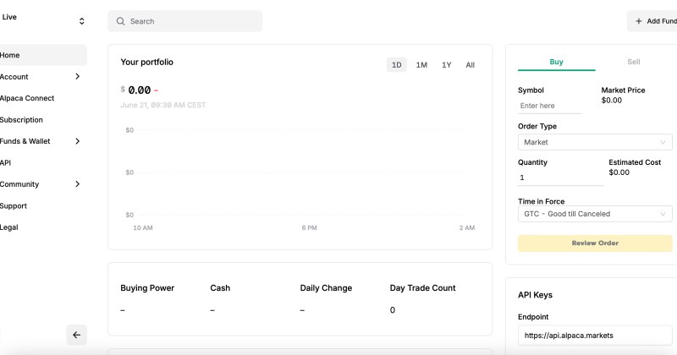Click the Review Order button
The height and width of the screenshot is (355, 677).
point(595,243)
